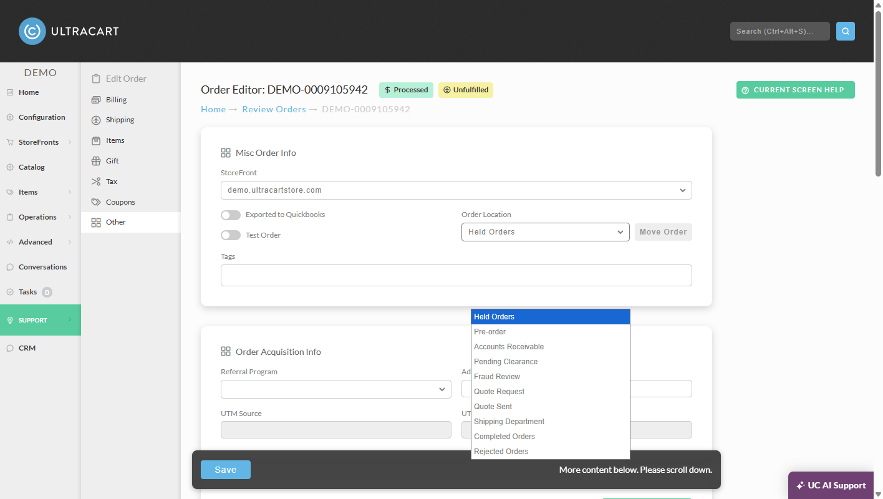Click the Items box icon in submenu

click(95, 140)
